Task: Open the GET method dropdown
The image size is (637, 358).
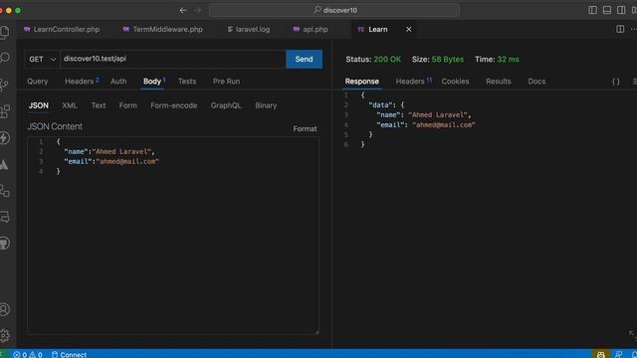Action: coord(42,60)
